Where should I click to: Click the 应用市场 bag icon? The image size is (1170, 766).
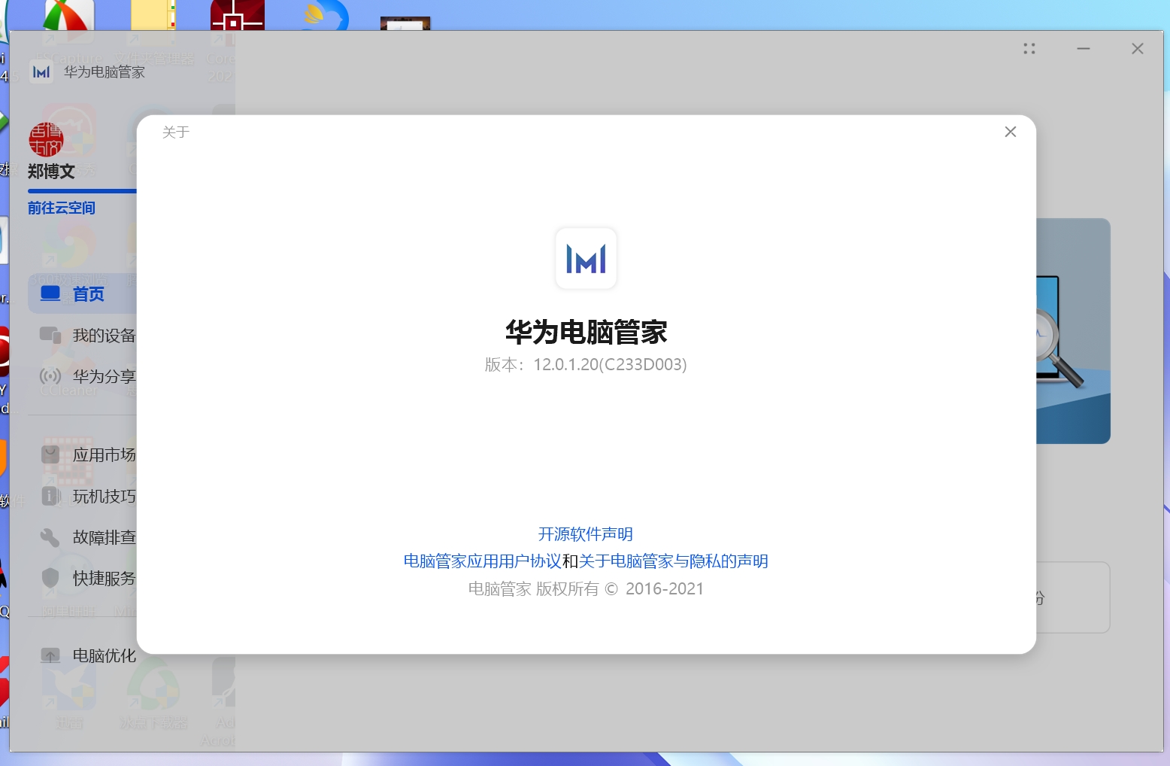(50, 454)
